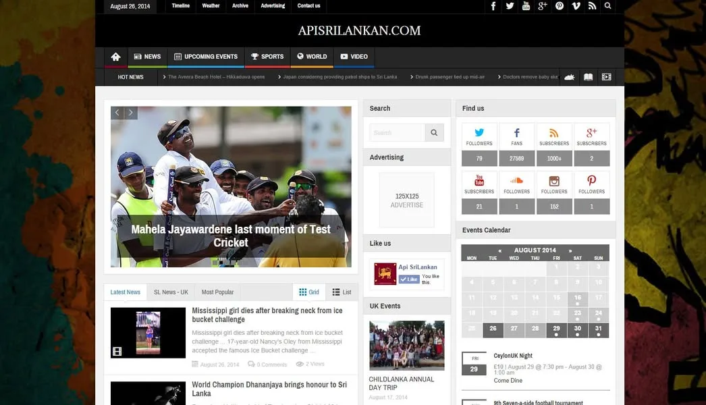Click the Pinterest icon
The height and width of the screenshot is (405, 706).
[x=558, y=6]
